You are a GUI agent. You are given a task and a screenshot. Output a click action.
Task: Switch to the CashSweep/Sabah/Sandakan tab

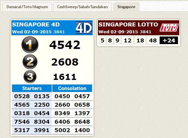[82, 7]
